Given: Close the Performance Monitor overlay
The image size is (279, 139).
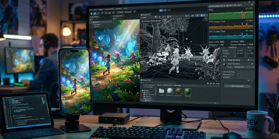Looking at the screenshot, I should coord(252,5).
